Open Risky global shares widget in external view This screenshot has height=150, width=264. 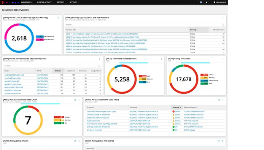(75, 141)
